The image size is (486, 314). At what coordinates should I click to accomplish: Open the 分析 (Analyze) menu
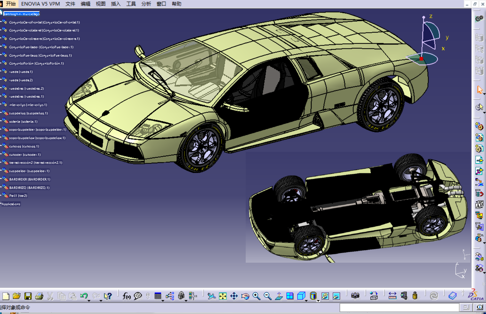click(x=146, y=4)
